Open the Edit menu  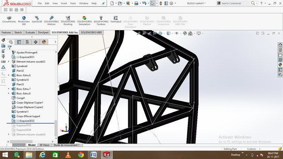(47, 3)
